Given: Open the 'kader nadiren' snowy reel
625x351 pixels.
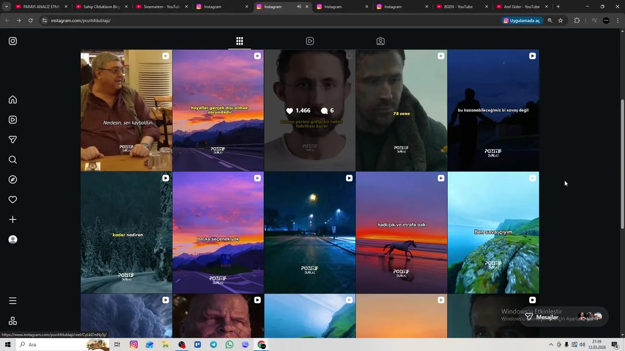Looking at the screenshot, I should pos(126,233).
